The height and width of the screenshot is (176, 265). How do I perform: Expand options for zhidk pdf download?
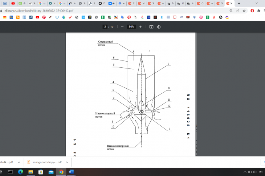coord(19,162)
